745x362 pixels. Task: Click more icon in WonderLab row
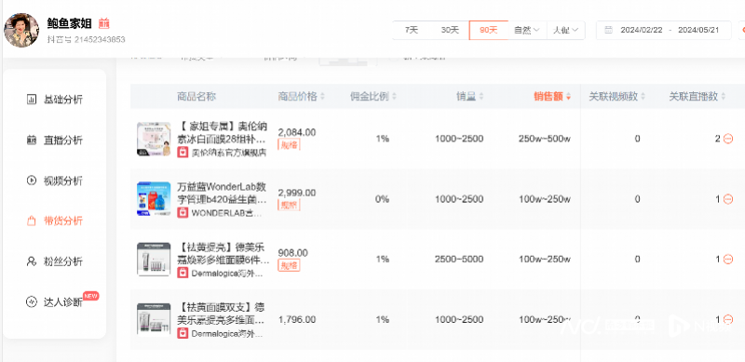728,199
